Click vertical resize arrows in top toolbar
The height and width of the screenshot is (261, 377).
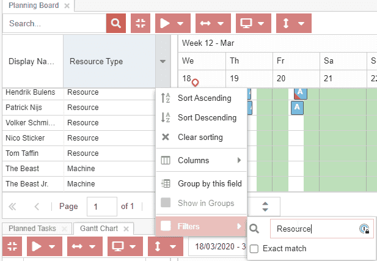[x=286, y=23]
